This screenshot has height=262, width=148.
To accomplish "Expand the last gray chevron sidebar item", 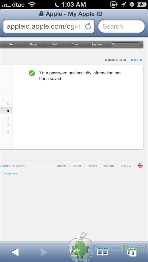I will [8, 132].
